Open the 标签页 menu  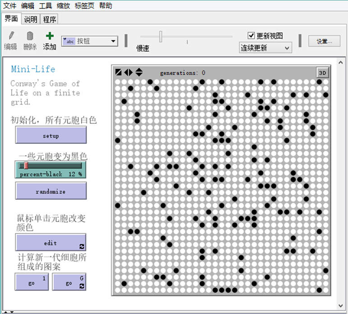(x=84, y=5)
